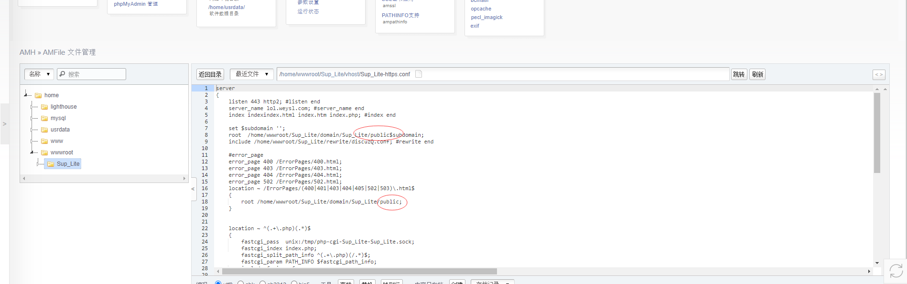The height and width of the screenshot is (284, 907).
Task: Expand the usrdata tree node
Action: coord(32,130)
